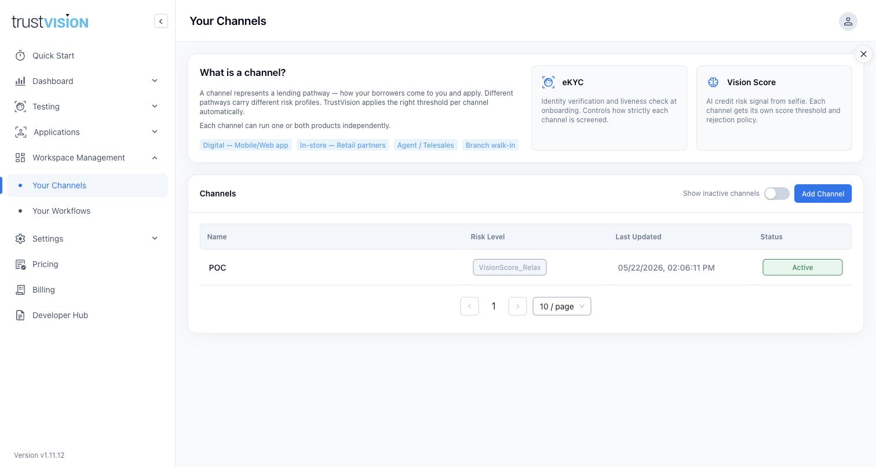Expand the Applications menu chevron
The image size is (876, 467).
[x=155, y=132]
